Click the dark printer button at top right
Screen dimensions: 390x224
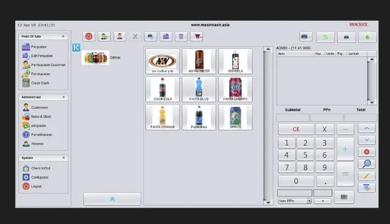[347, 37]
